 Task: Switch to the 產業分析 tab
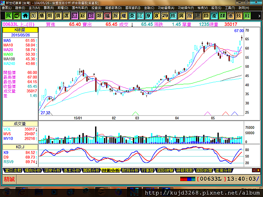(x=224, y=171)
